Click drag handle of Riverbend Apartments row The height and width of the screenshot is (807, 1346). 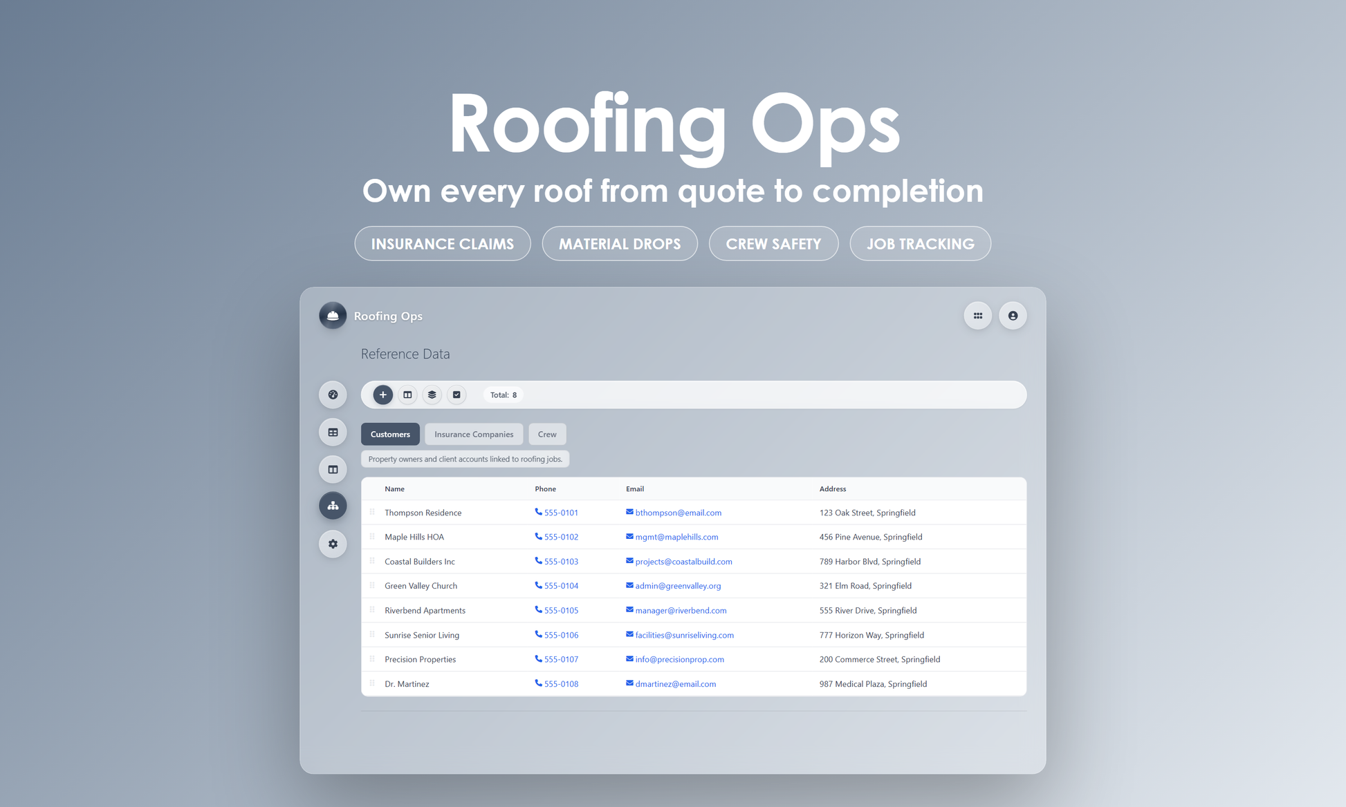372,610
